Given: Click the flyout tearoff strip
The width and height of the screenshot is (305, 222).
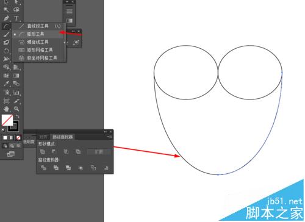Looking at the screenshot, I should click(x=65, y=42).
